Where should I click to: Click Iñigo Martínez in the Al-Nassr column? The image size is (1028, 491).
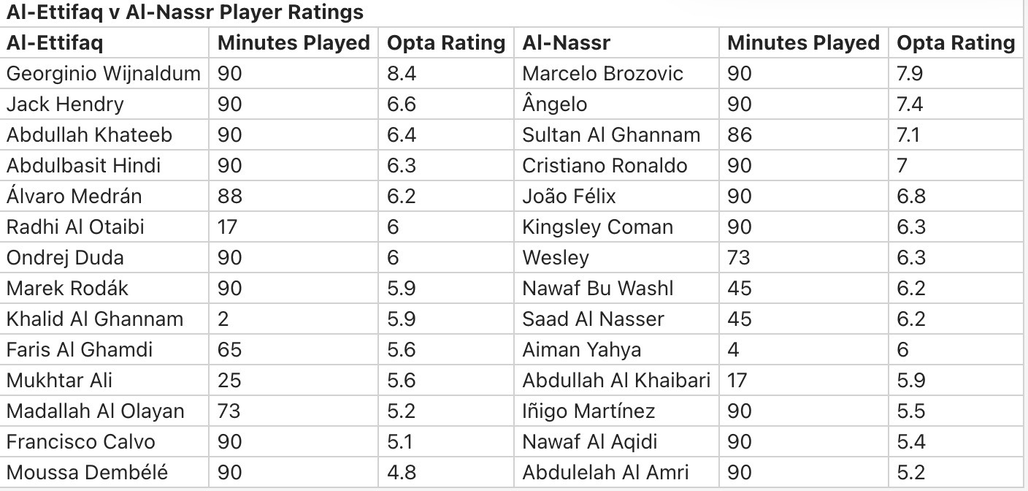click(588, 411)
